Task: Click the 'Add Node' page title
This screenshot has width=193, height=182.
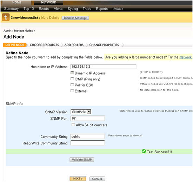Action: (14, 37)
